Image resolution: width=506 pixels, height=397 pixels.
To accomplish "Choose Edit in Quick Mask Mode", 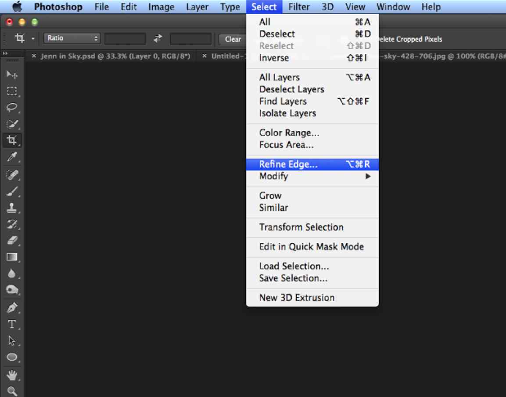I will pyautogui.click(x=312, y=246).
